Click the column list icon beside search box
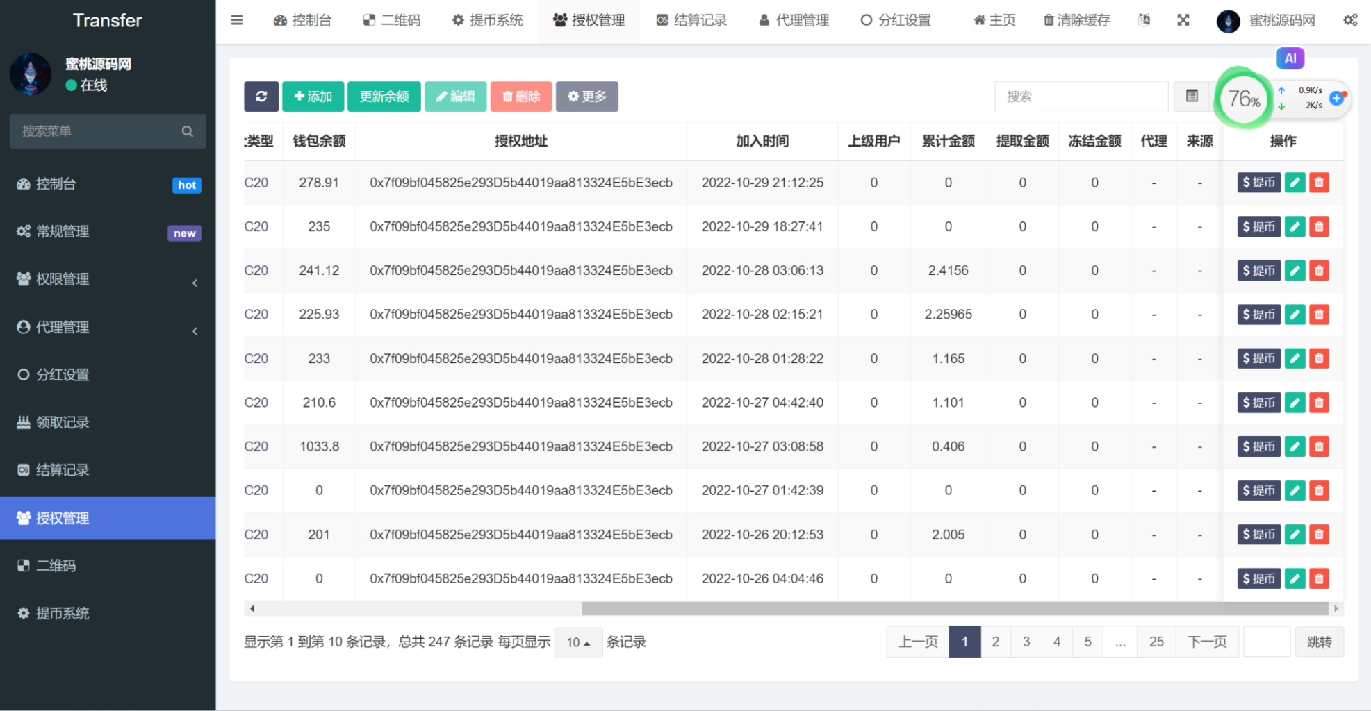 point(1192,97)
